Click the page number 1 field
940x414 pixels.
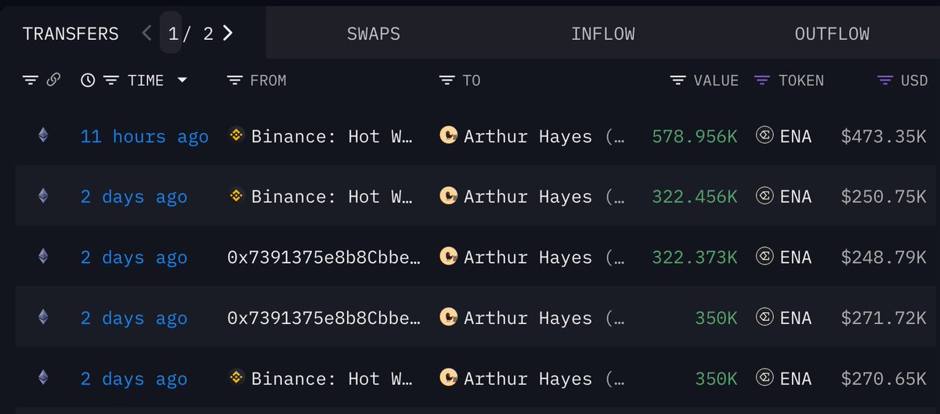[172, 31]
